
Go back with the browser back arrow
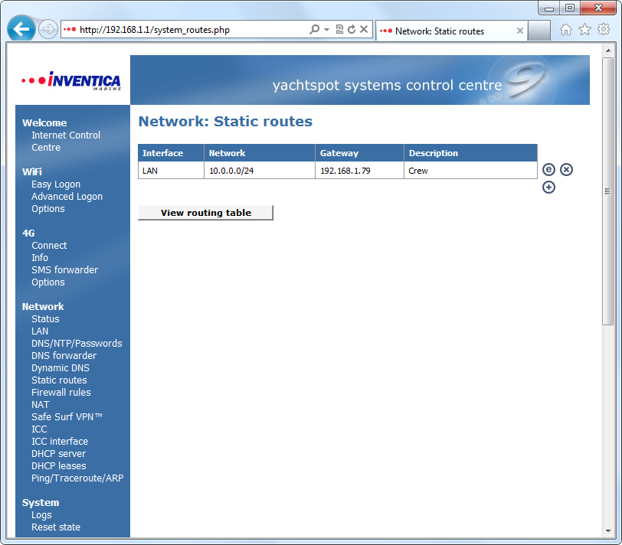point(21,29)
